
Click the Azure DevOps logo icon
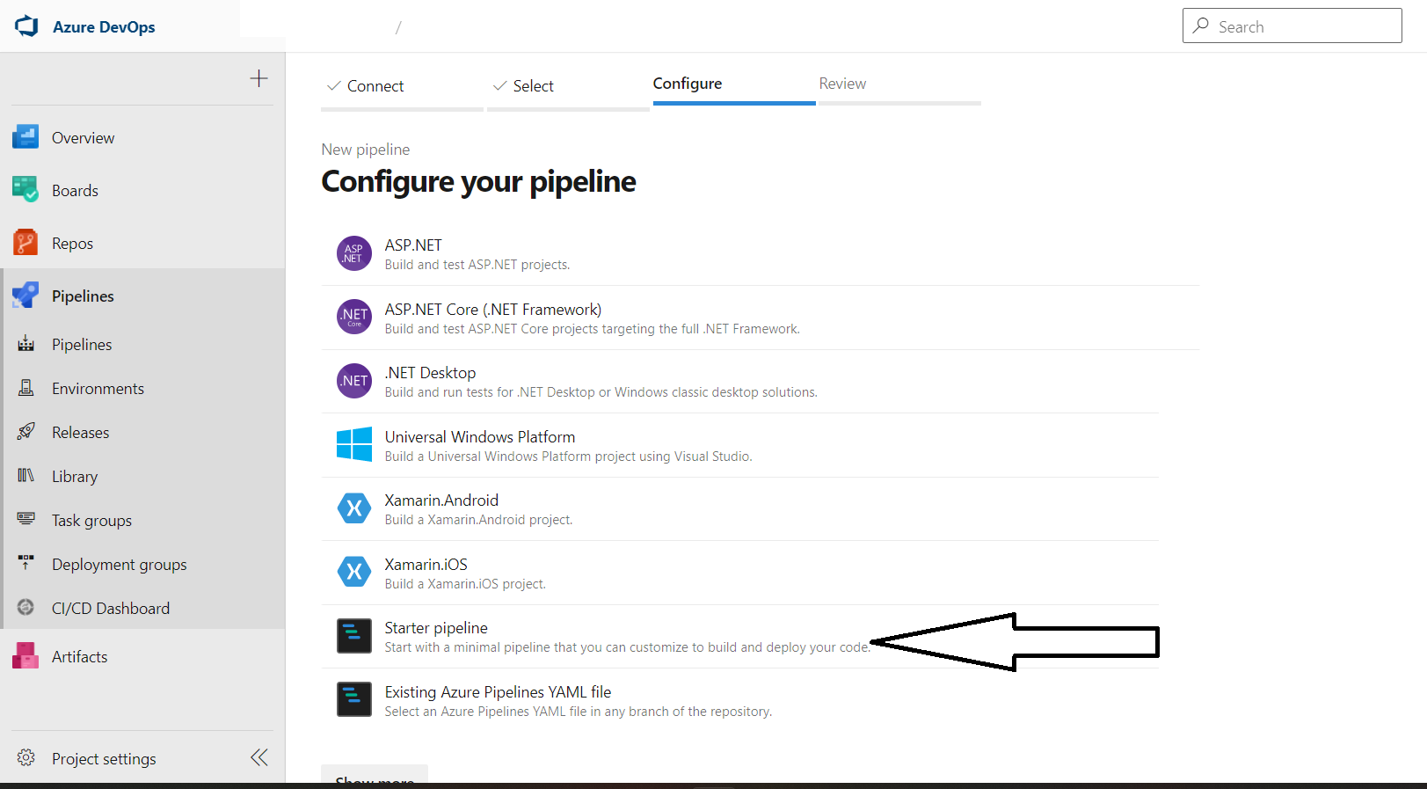(26, 26)
